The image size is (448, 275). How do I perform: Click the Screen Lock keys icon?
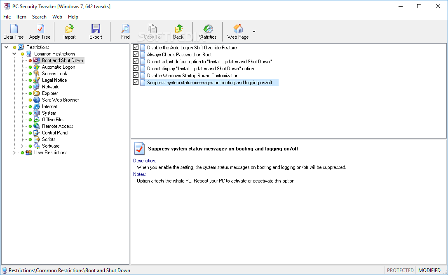[36, 74]
